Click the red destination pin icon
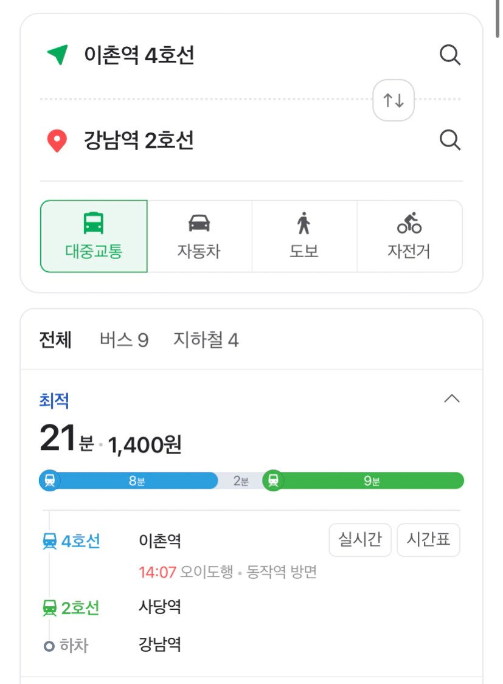Image resolution: width=503 pixels, height=684 pixels. pyautogui.click(x=57, y=141)
